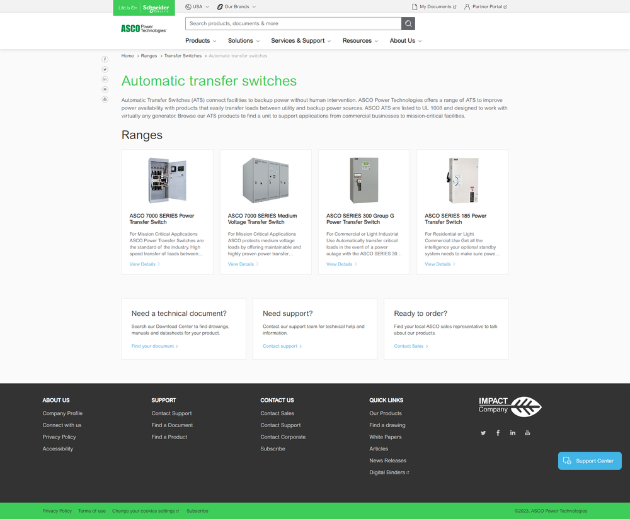
Task: Open the Services & Support menu
Action: (x=301, y=41)
